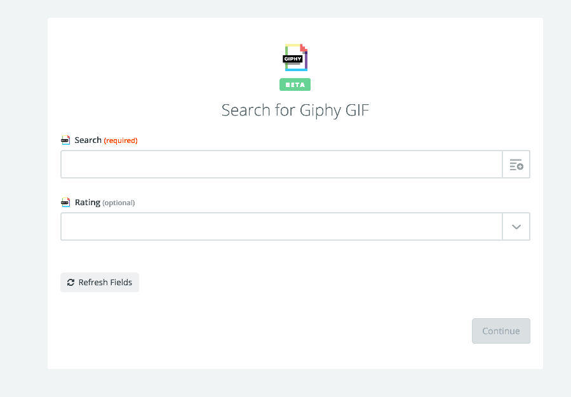Click the small Giphy icon next to Rating

pyautogui.click(x=65, y=203)
